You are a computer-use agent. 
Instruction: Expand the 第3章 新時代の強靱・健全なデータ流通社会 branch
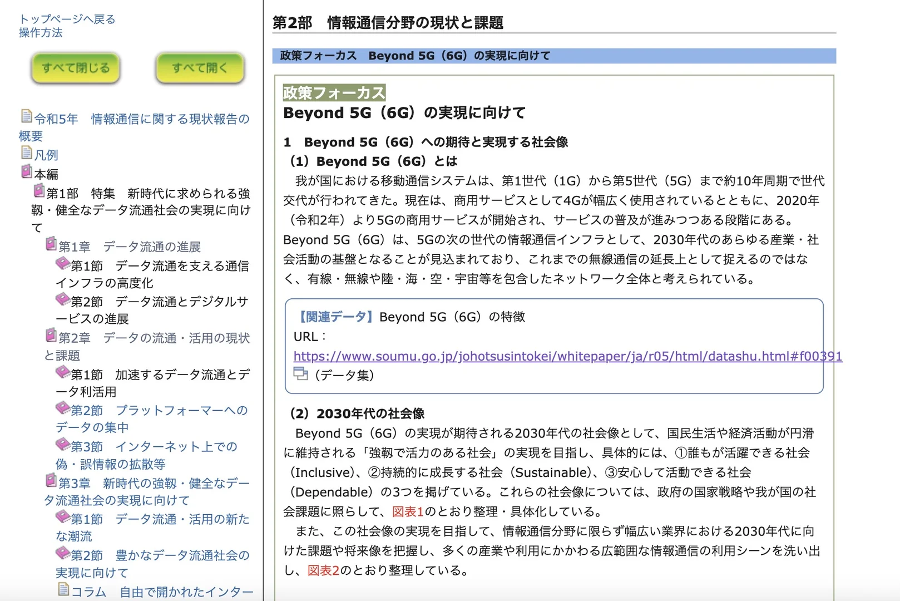point(50,479)
